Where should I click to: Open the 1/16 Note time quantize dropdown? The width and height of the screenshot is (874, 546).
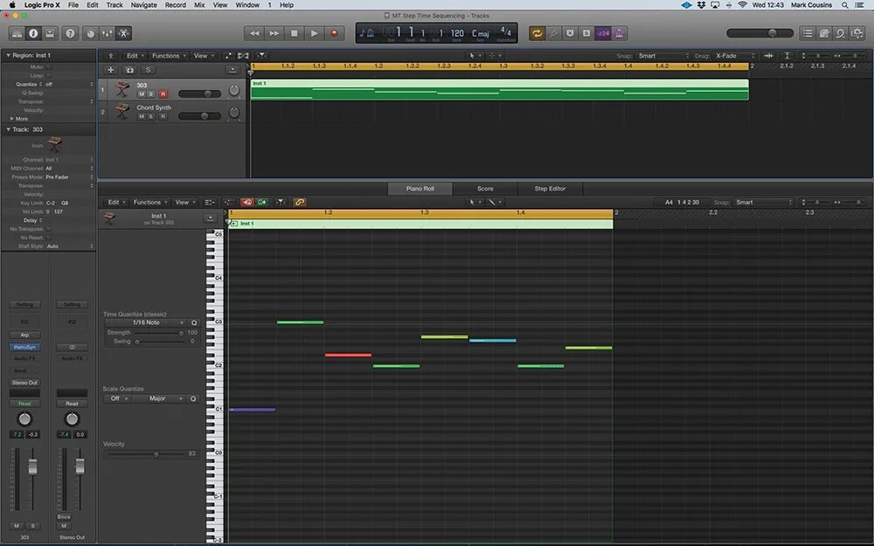click(145, 322)
